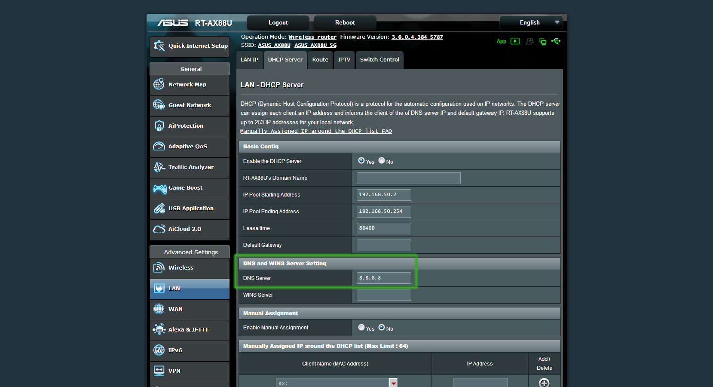Select No for Enable Manual Assignment

coord(382,327)
